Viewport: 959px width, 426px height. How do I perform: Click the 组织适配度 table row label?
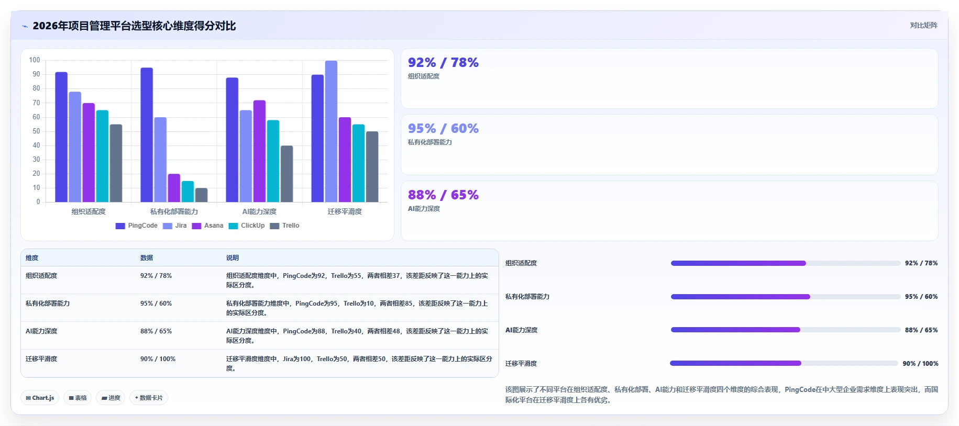tap(41, 276)
